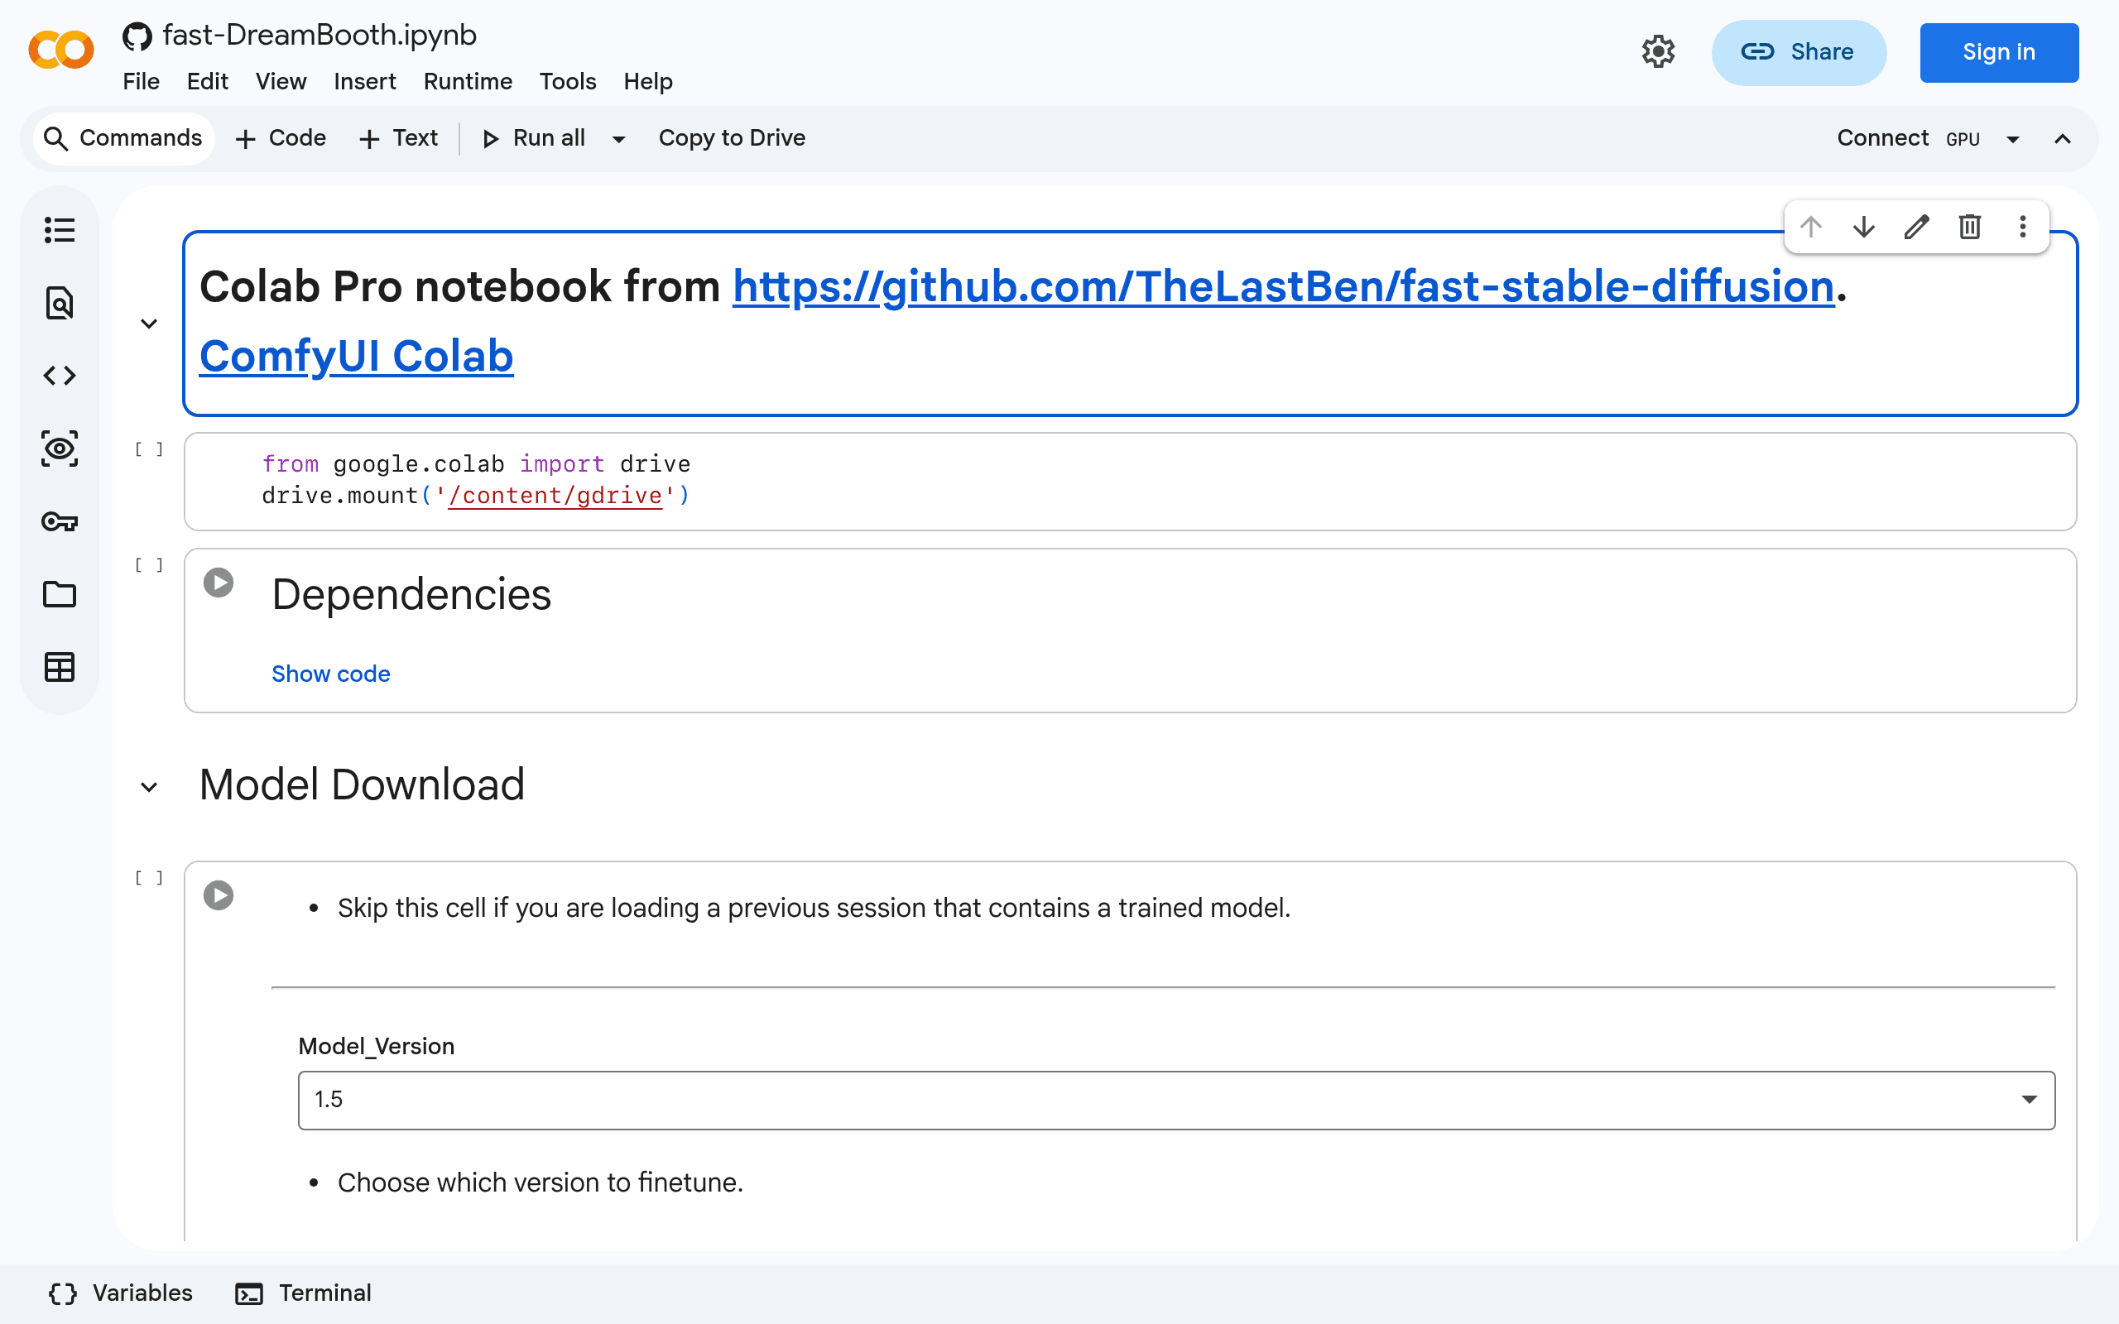Delete cell with trash icon

click(1970, 227)
